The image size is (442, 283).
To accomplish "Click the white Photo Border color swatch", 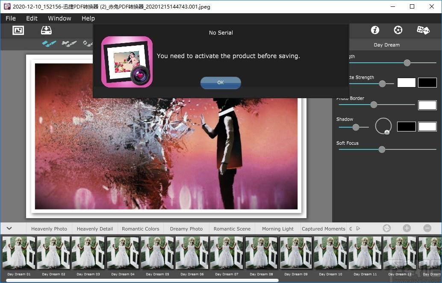I will pos(427,105).
